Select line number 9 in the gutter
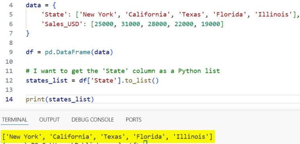This screenshot has height=144, width=300. coord(11,52)
